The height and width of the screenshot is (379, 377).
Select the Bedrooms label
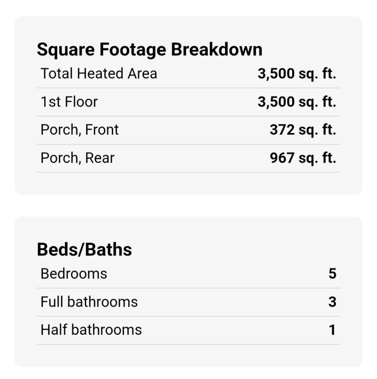point(74,274)
